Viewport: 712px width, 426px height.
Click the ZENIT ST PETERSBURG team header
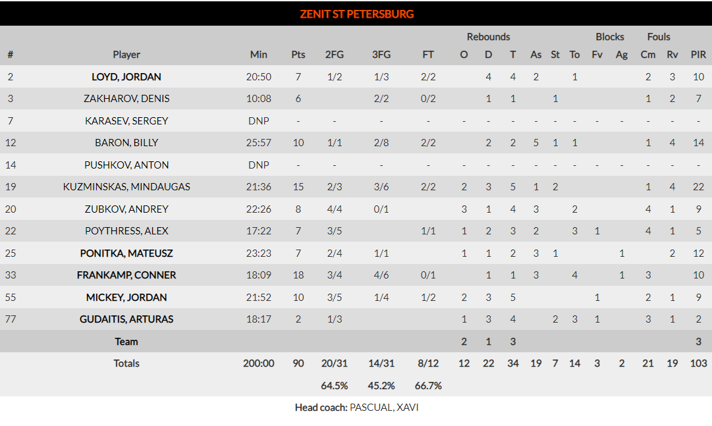[x=356, y=14]
